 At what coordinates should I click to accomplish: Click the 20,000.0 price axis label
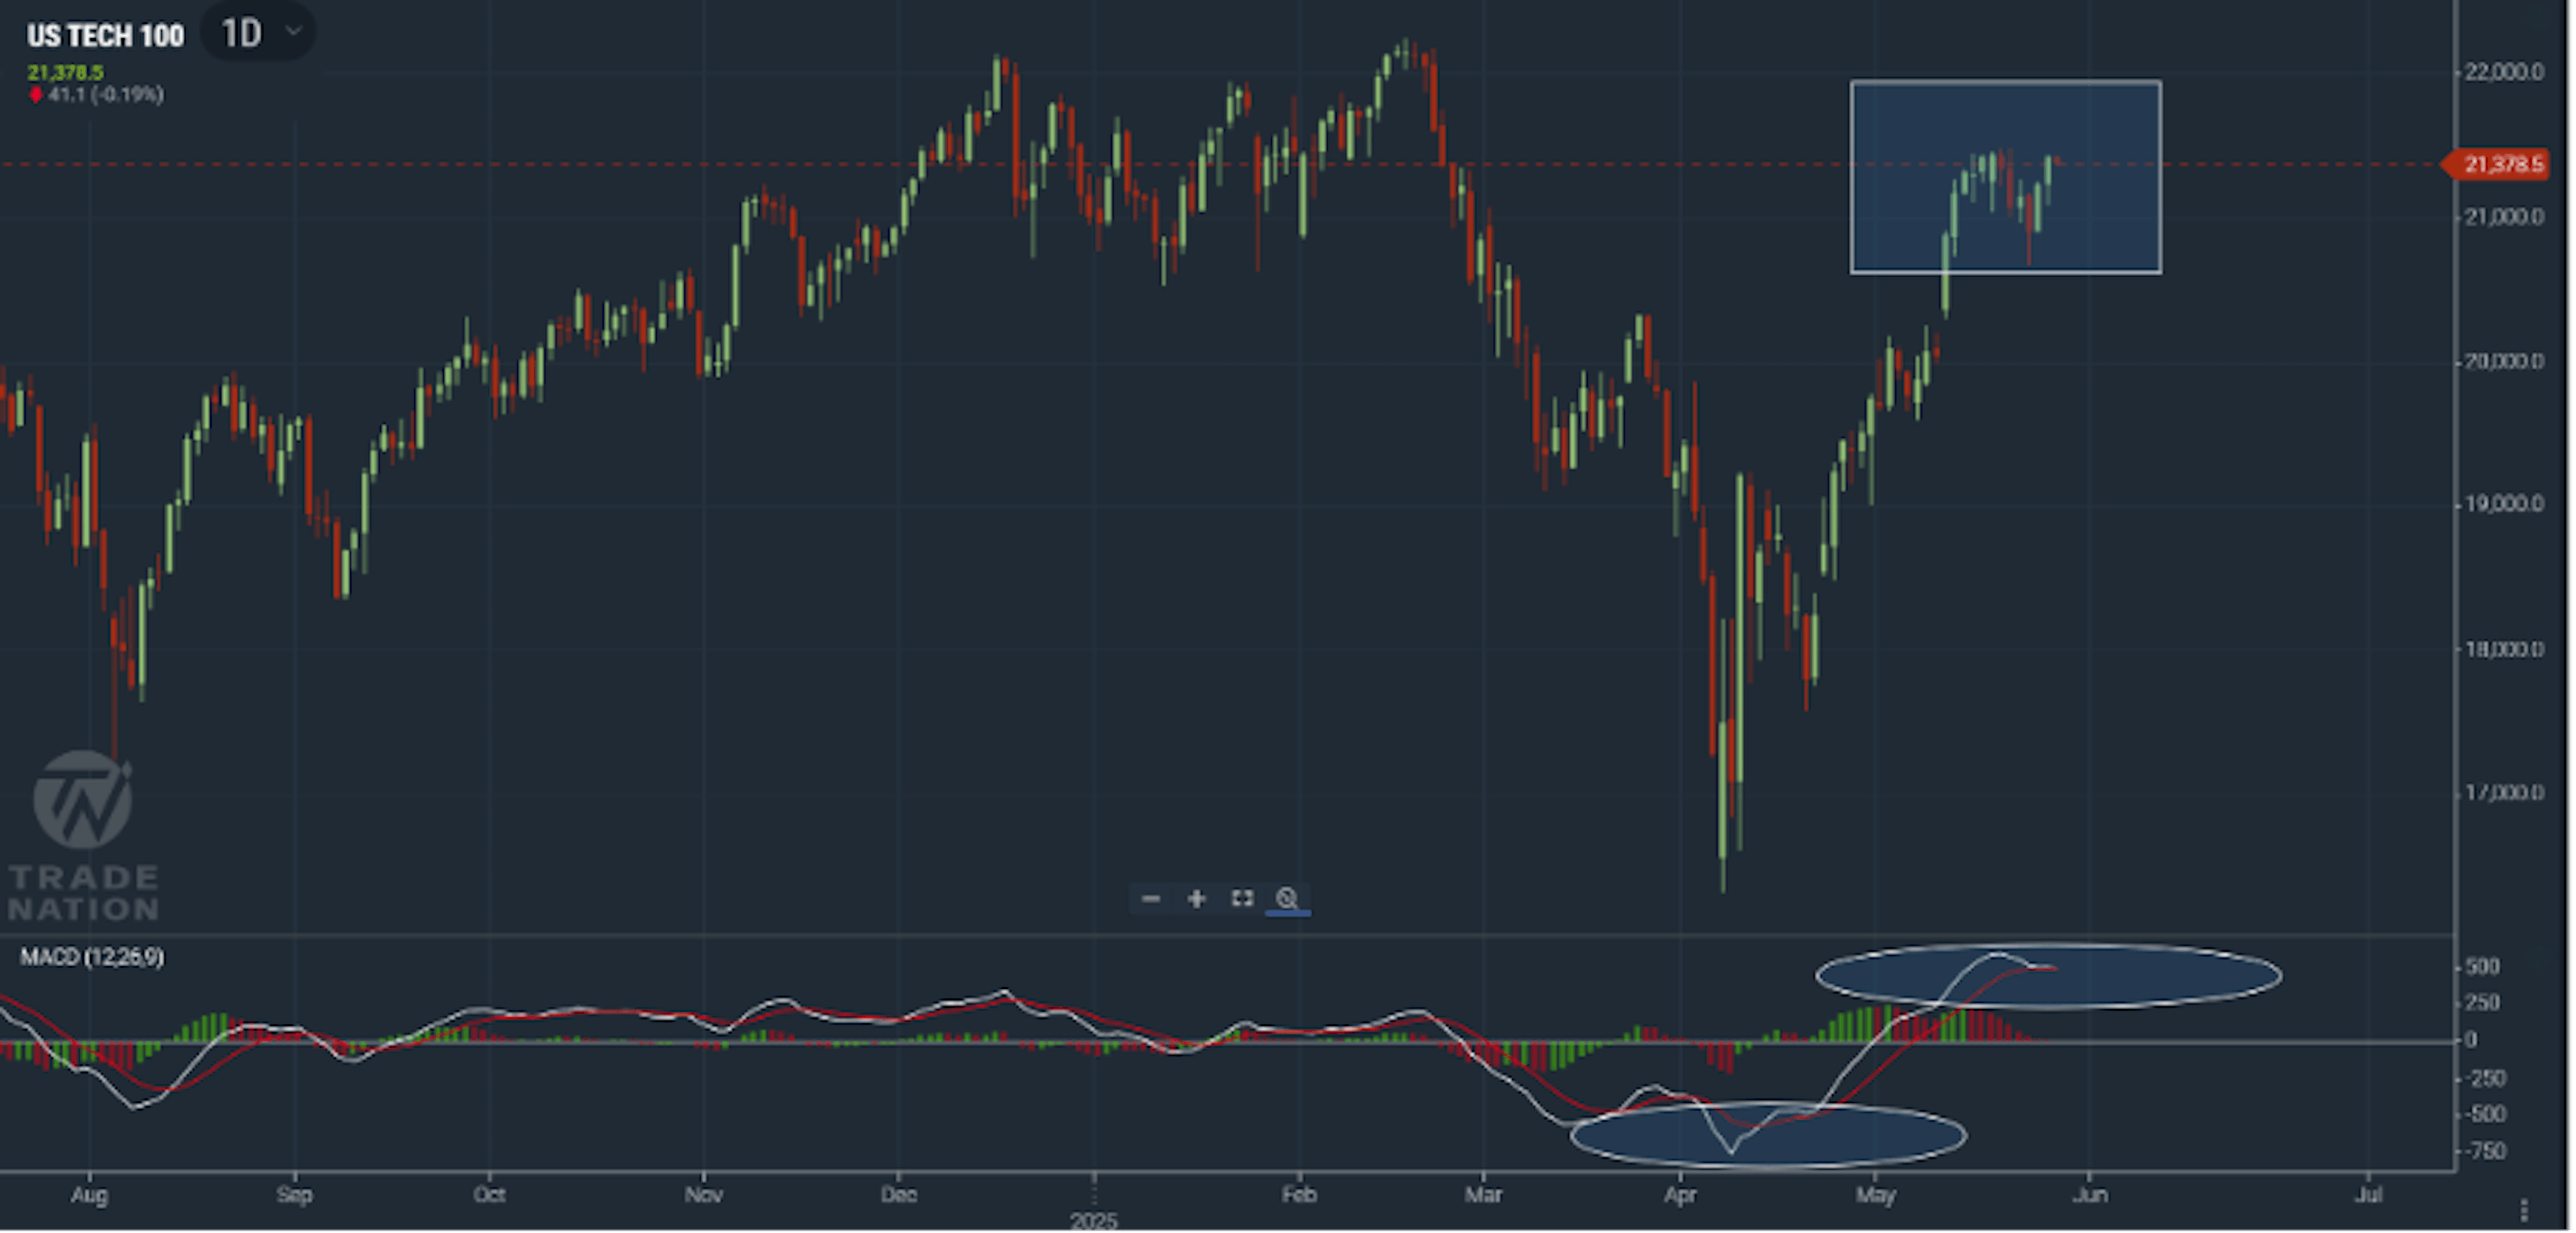(2505, 361)
